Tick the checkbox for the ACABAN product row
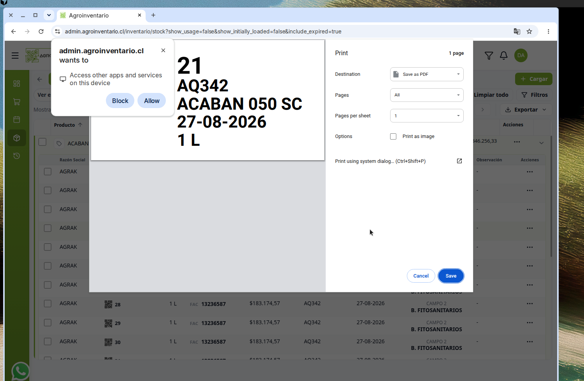Screen dimensions: 584x381 (x=42, y=142)
